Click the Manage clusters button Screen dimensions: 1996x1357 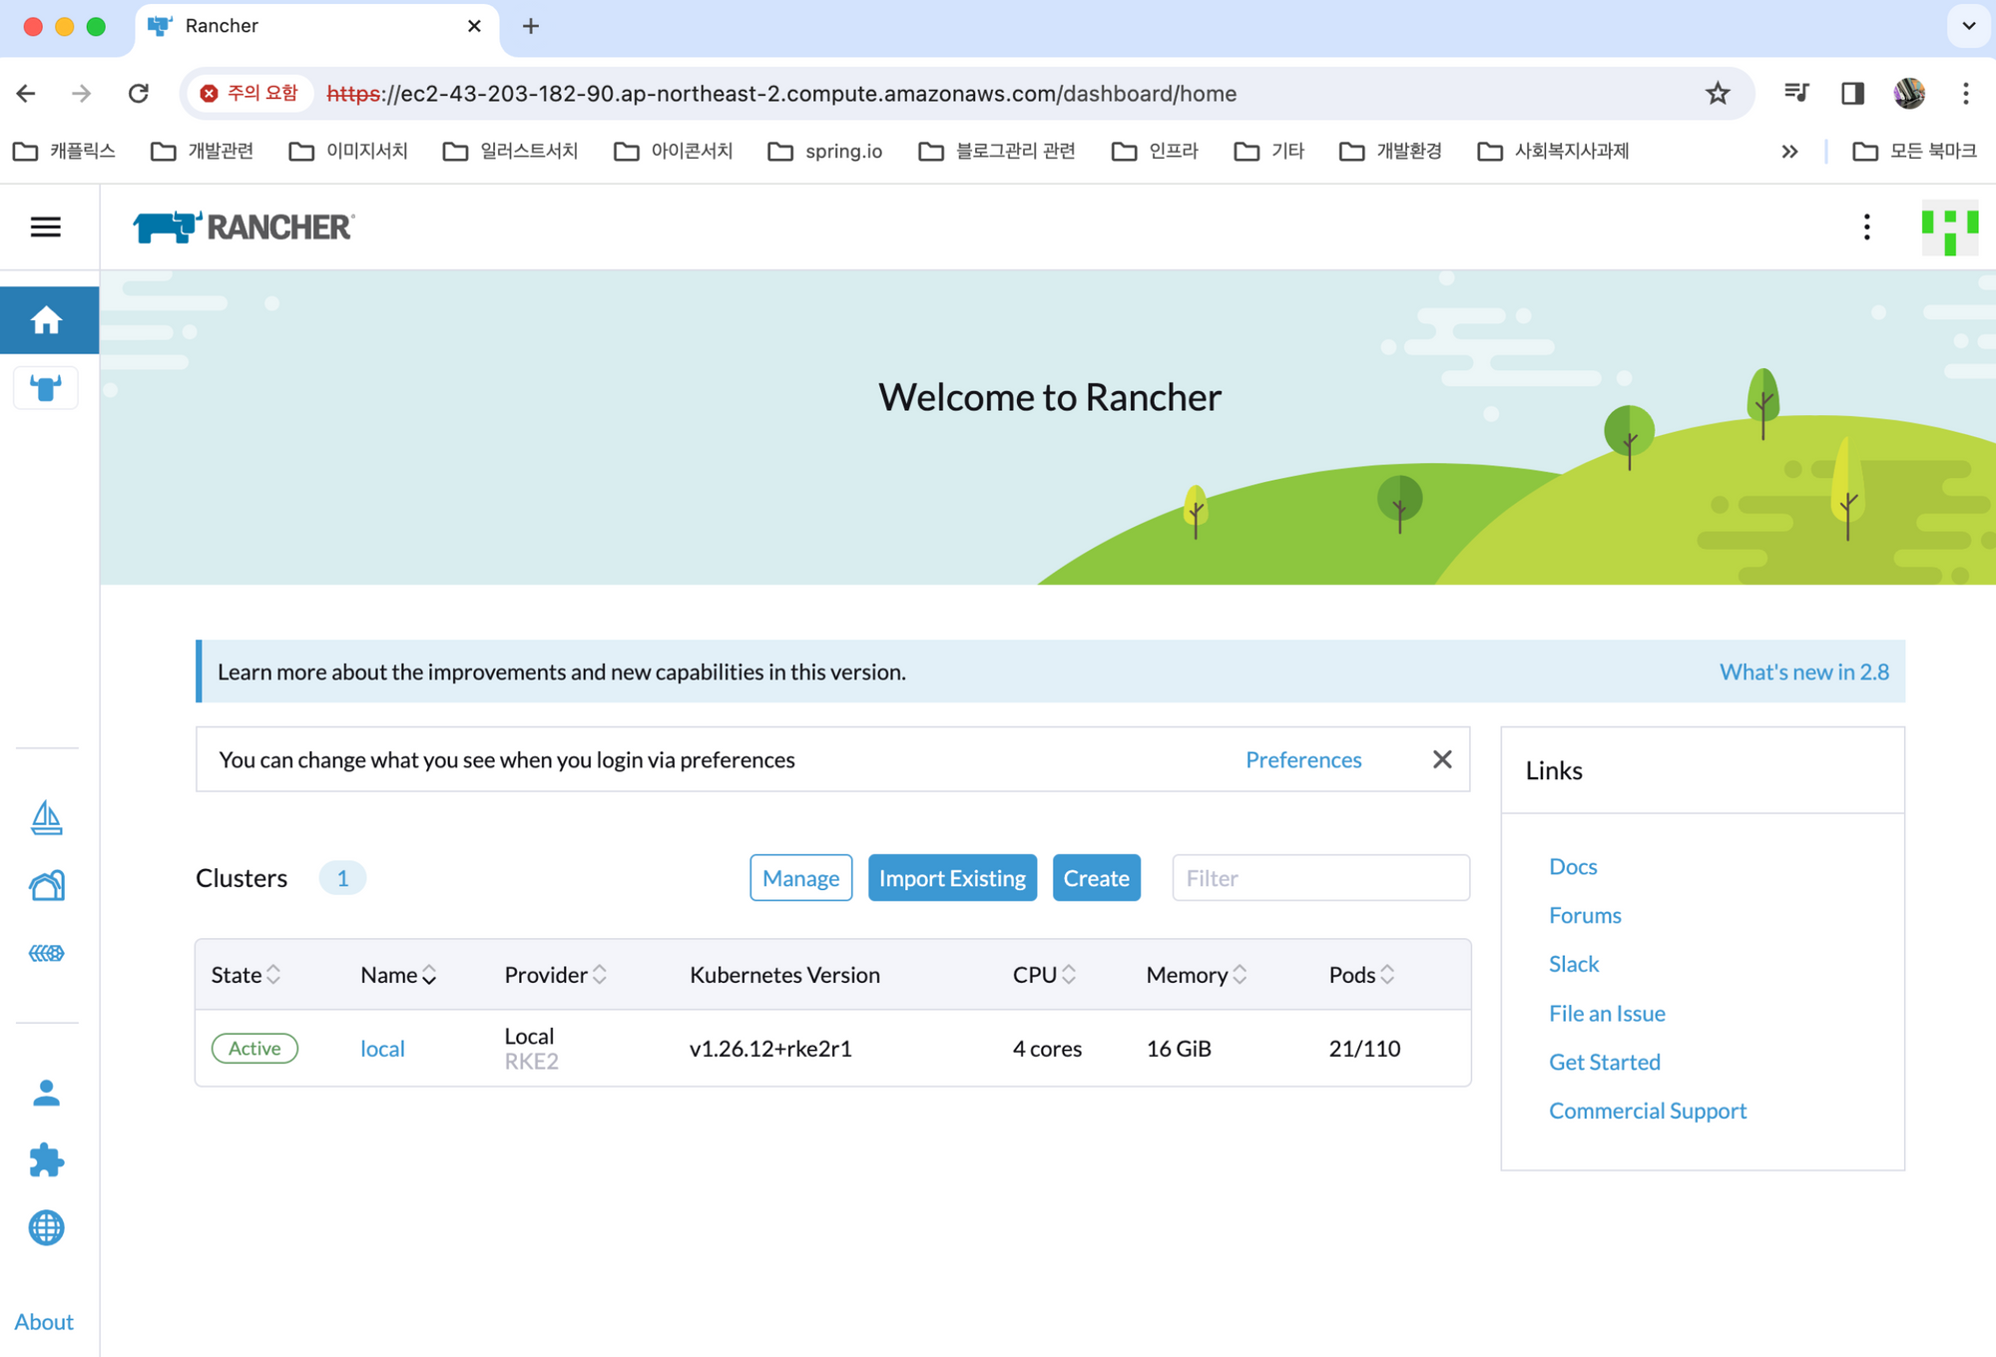(x=800, y=878)
